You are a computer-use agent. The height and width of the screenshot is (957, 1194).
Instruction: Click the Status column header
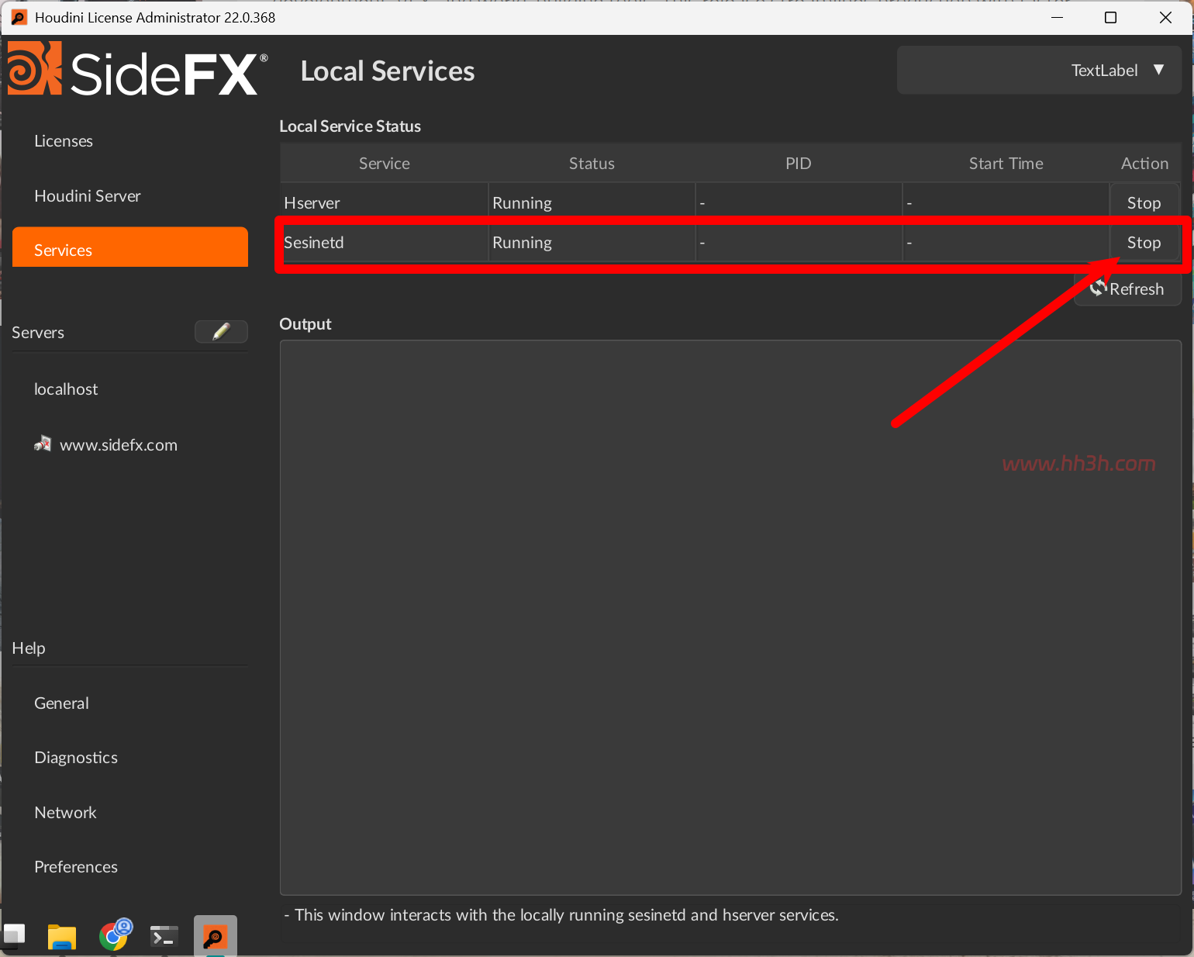(592, 164)
